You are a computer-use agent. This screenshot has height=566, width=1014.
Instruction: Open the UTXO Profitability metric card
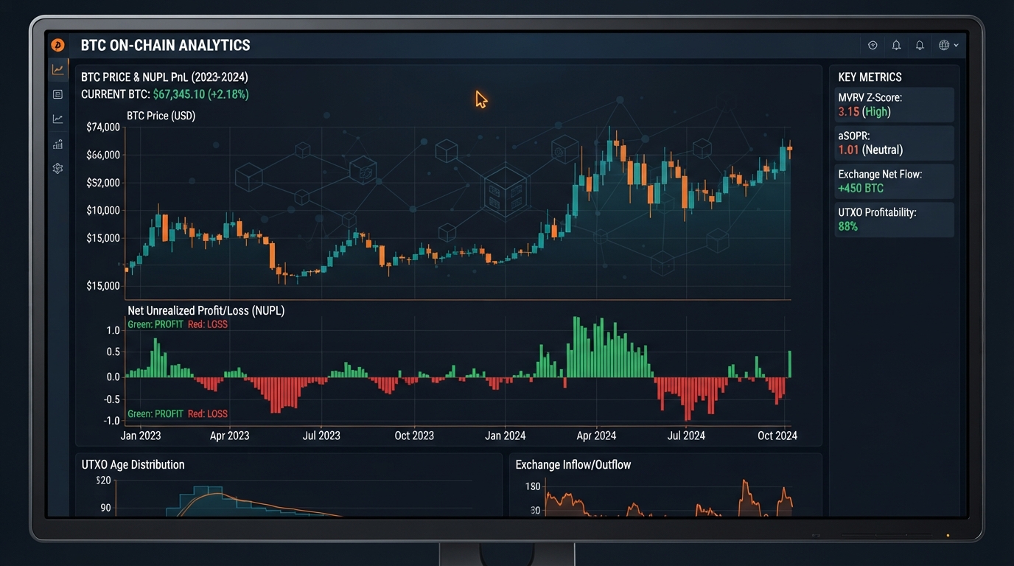895,220
